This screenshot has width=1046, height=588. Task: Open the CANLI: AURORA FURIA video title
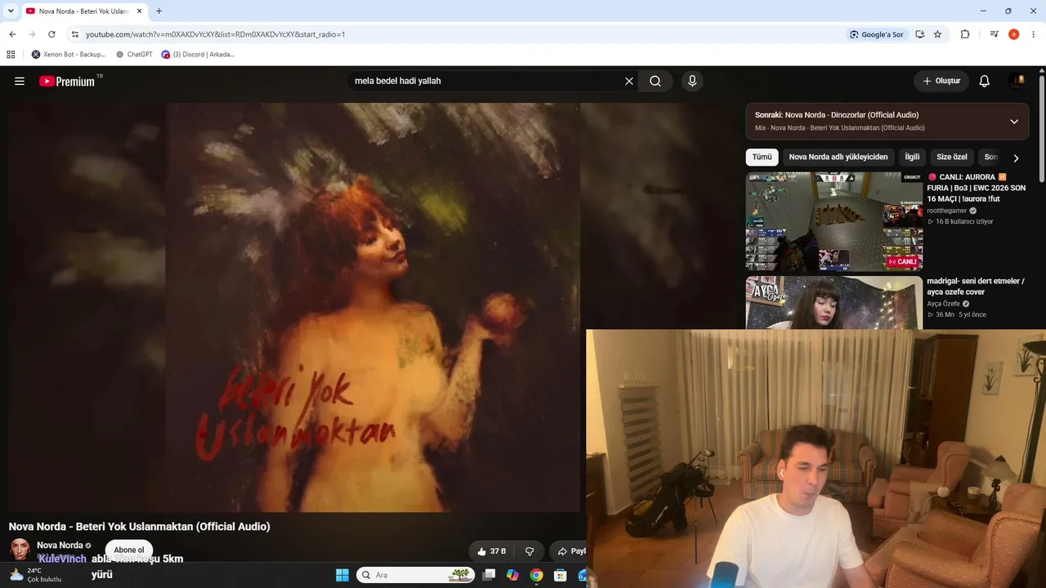[976, 188]
